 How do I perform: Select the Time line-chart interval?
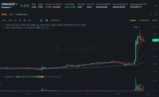click(4, 20)
